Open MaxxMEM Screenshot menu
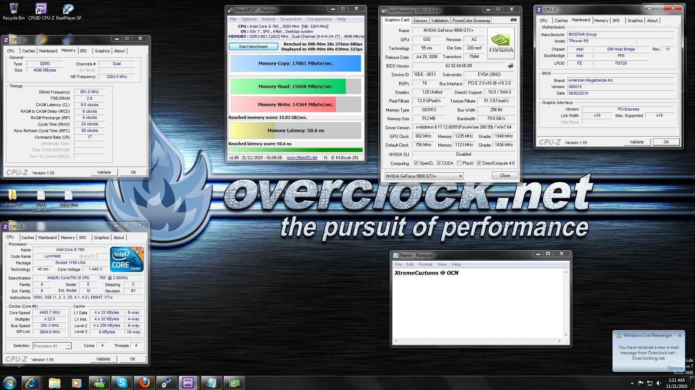The height and width of the screenshot is (390, 695). point(291,19)
